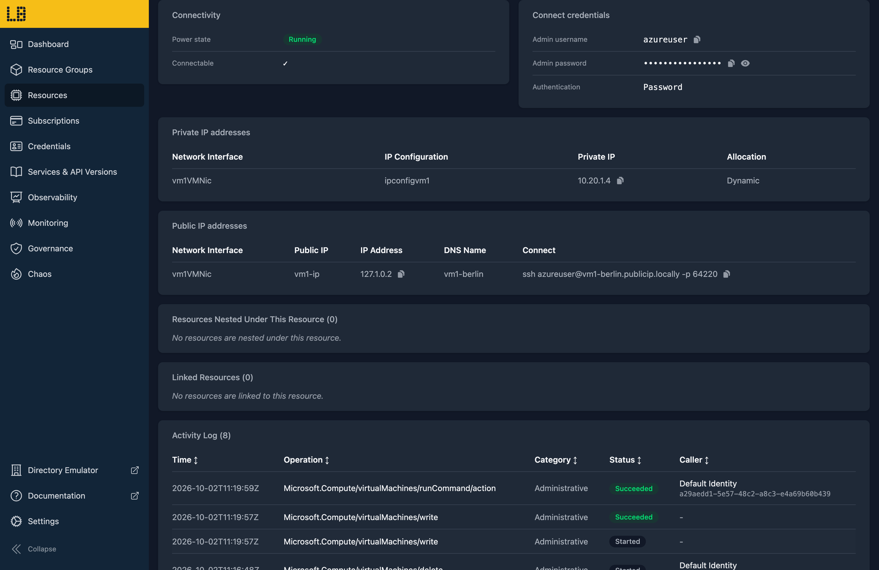Collapse the sidebar
The height and width of the screenshot is (570, 879).
click(74, 549)
